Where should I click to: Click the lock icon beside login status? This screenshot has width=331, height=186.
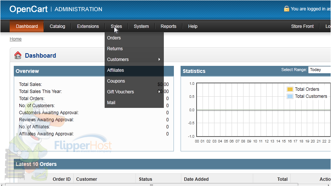286,9
